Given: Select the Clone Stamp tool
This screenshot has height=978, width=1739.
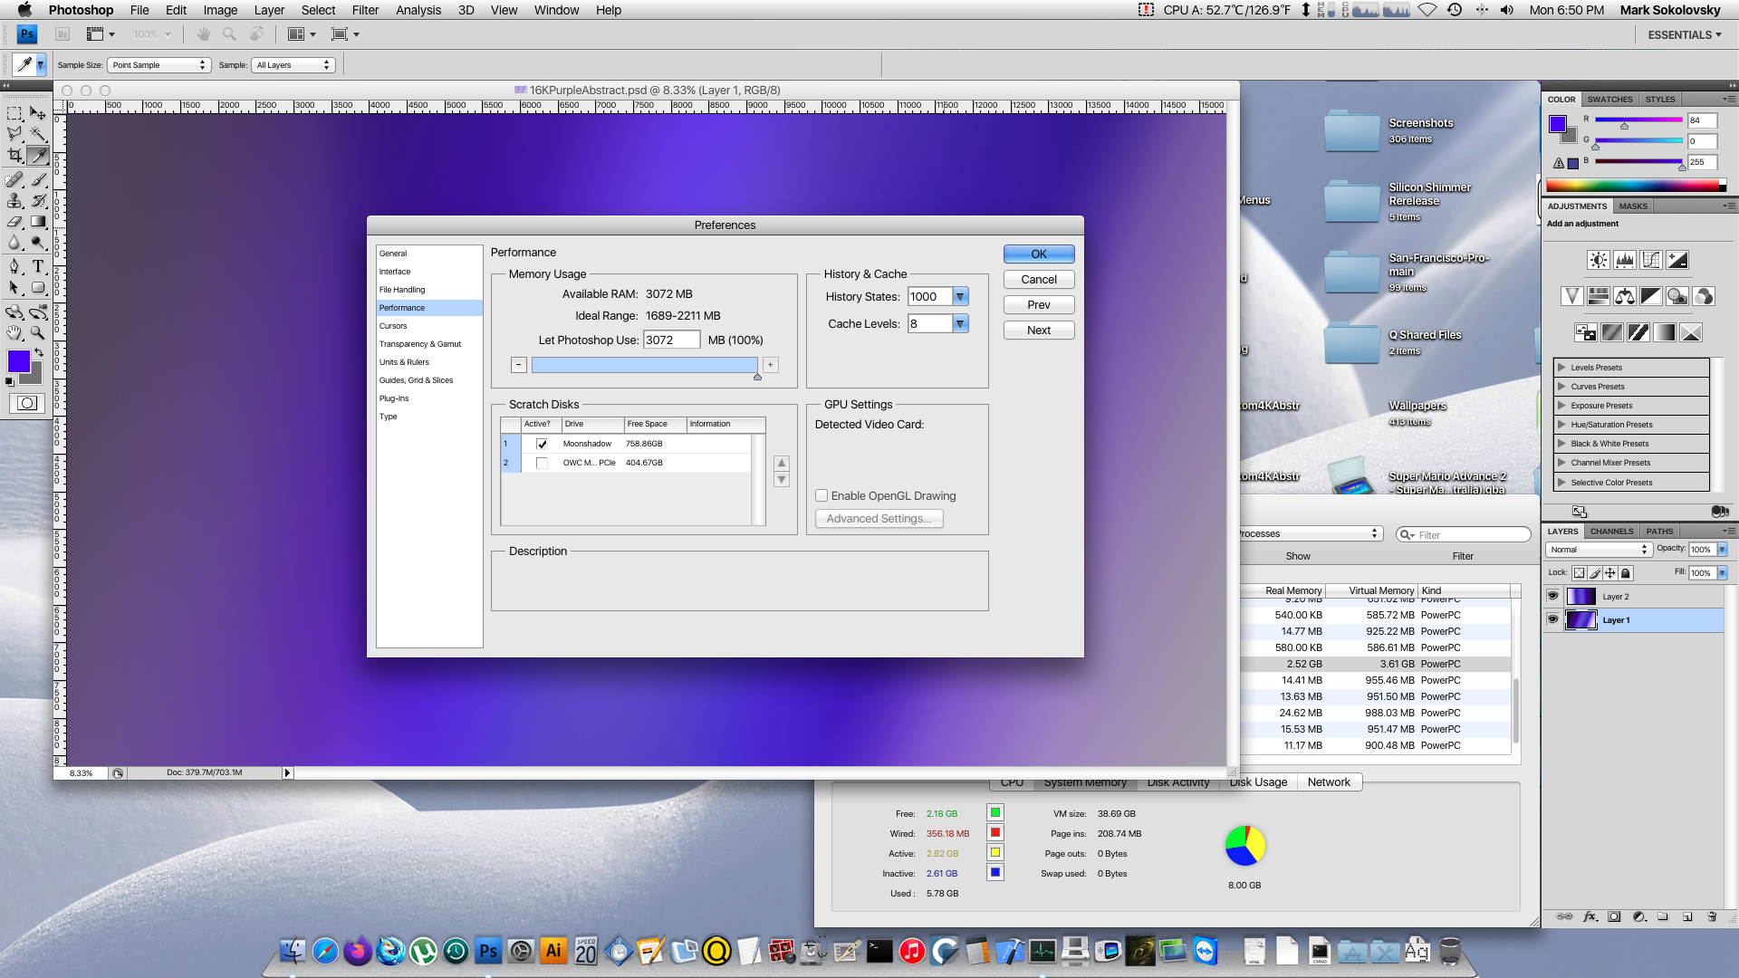Looking at the screenshot, I should (x=14, y=201).
